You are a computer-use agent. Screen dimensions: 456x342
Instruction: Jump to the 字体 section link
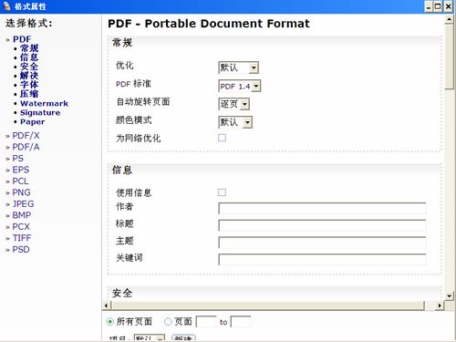pyautogui.click(x=29, y=85)
